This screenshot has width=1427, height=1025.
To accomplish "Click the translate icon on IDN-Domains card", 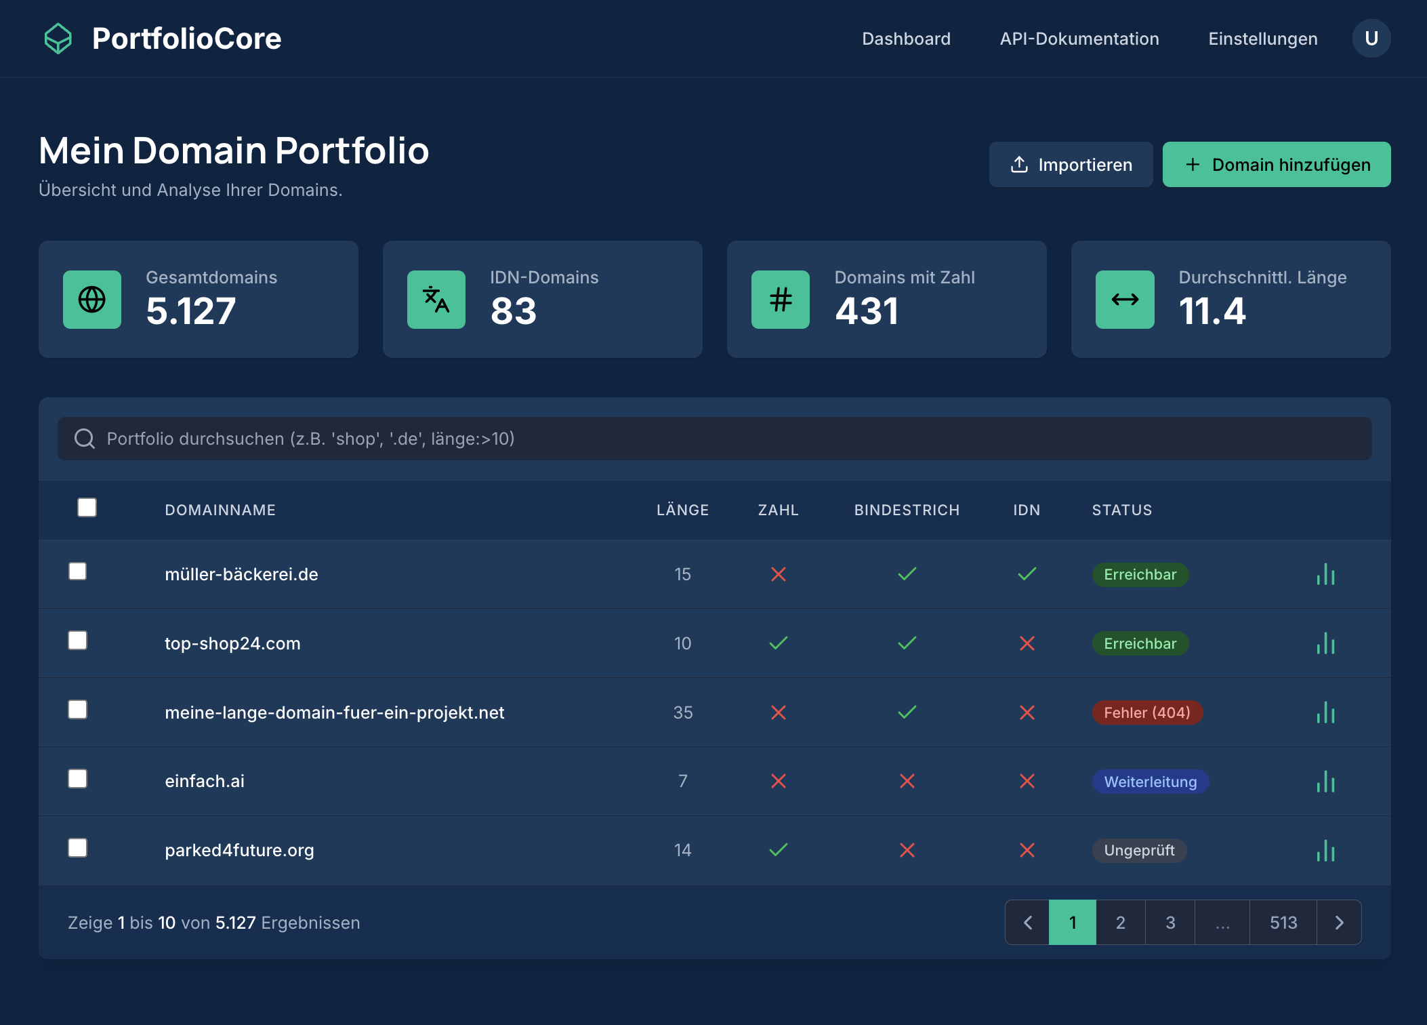I will [x=436, y=300].
